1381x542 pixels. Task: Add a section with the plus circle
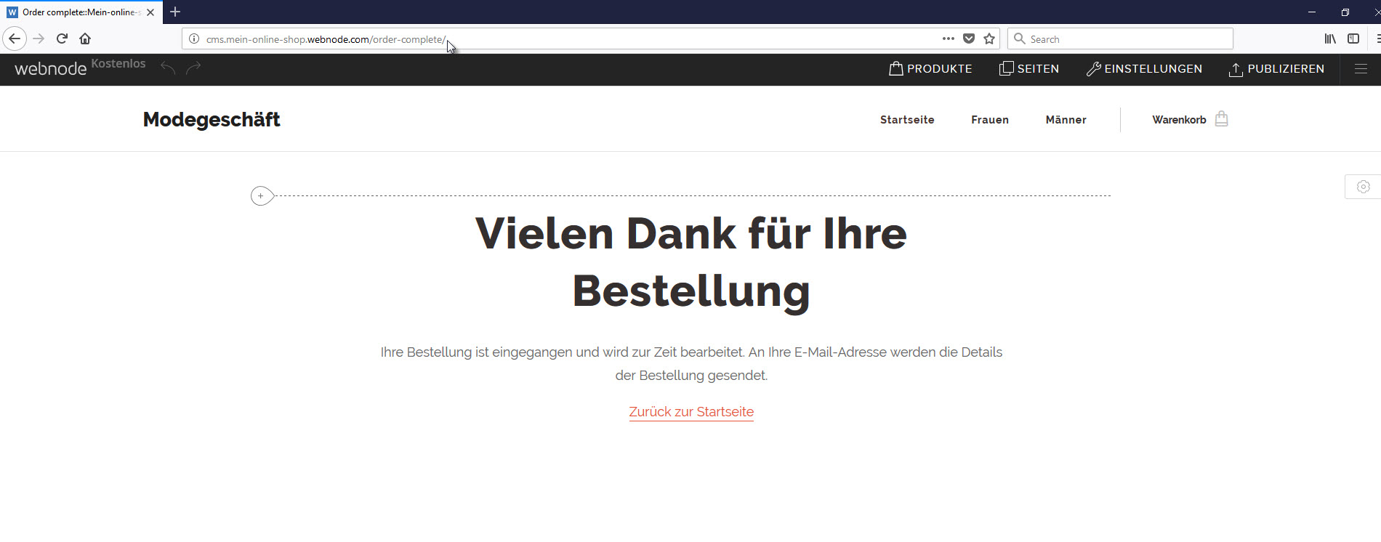point(261,196)
